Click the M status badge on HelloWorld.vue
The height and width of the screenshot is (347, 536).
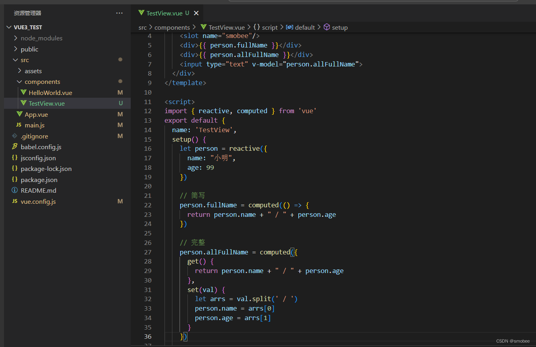point(120,93)
